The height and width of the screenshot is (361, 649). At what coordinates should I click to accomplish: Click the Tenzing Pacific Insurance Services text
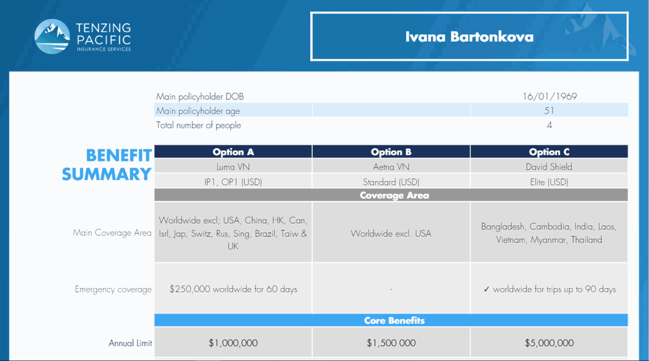click(x=103, y=37)
